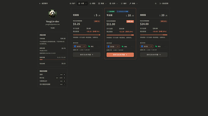Click the WeChat logo in the $10 card
This screenshot has height=116, width=208.
click(x=123, y=47)
